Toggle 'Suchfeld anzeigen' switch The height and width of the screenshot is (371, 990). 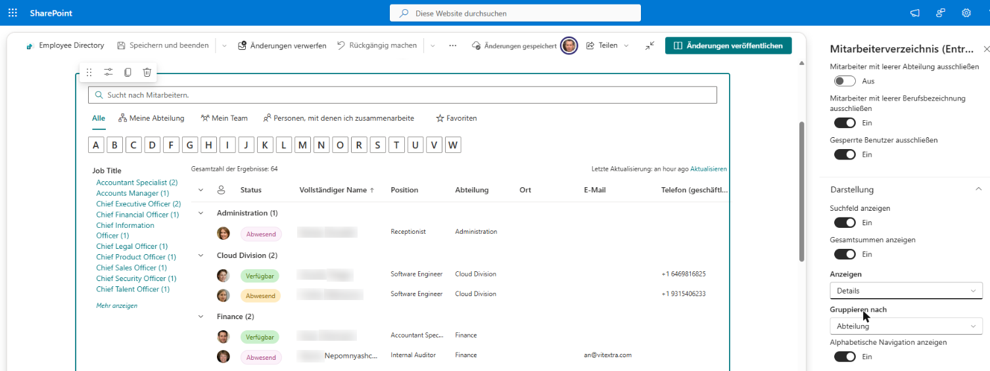click(x=845, y=223)
